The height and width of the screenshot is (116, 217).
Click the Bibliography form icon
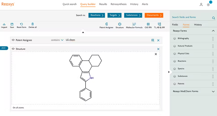click(x=175, y=39)
